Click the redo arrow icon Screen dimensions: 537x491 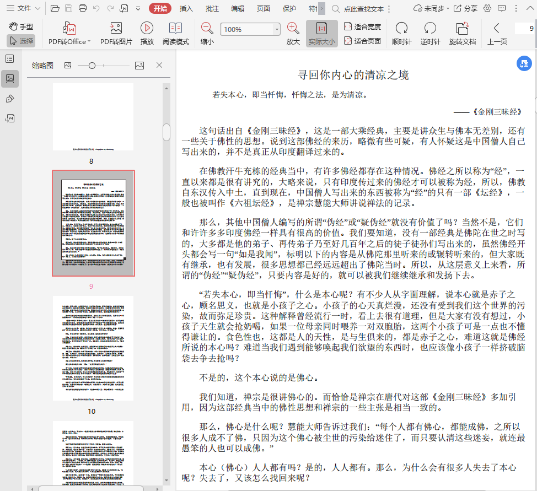click(110, 8)
